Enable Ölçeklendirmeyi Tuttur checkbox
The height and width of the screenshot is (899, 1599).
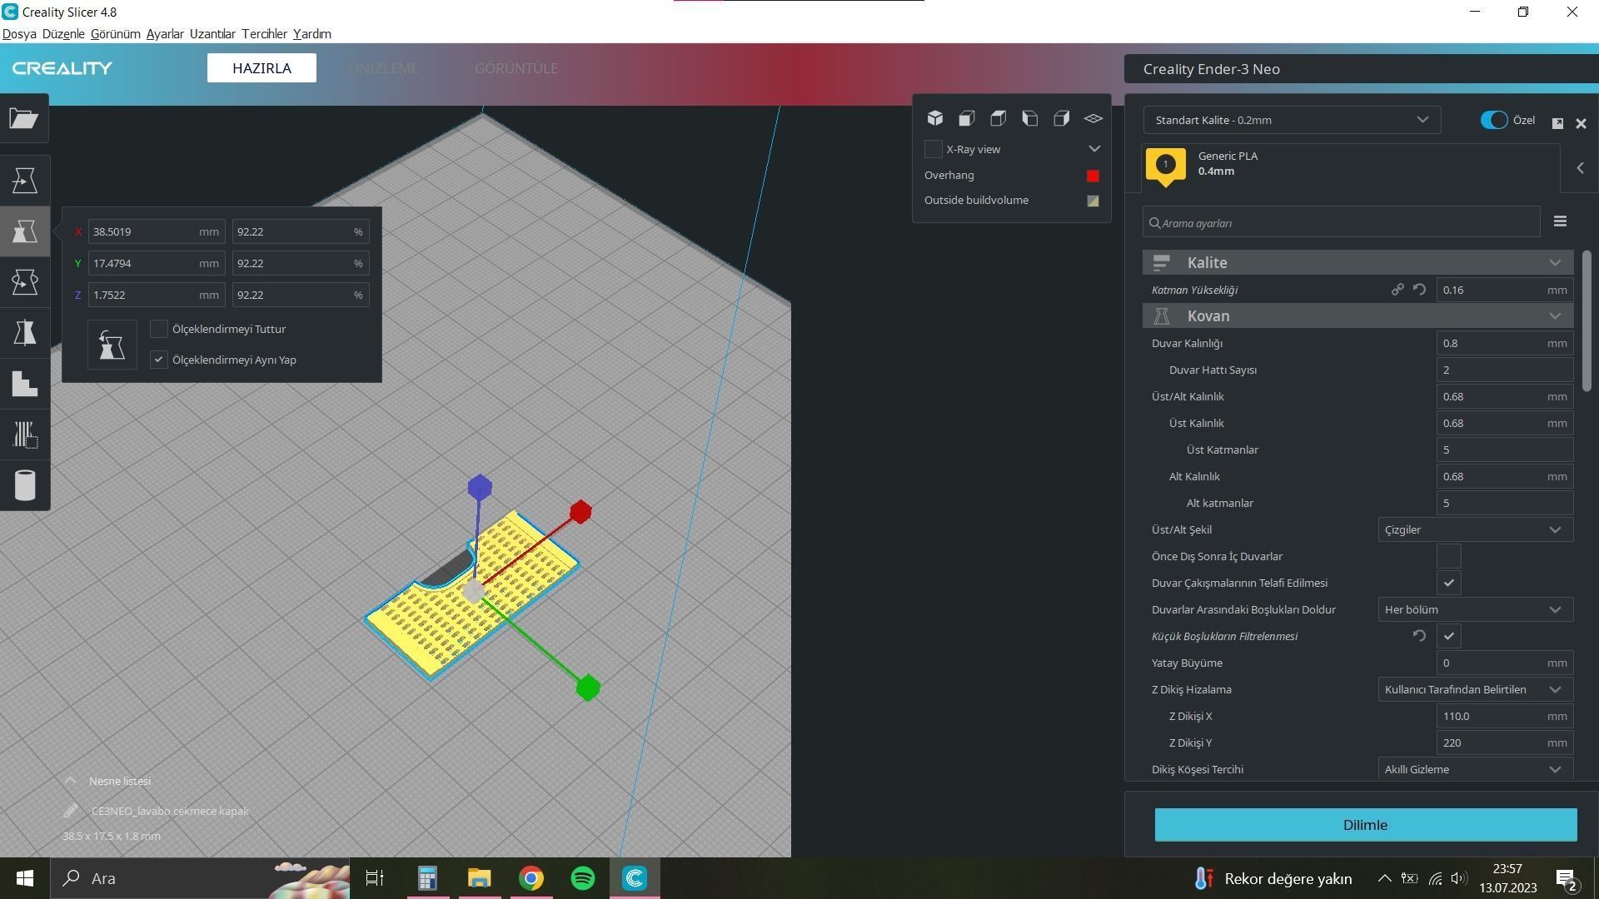pyautogui.click(x=158, y=329)
